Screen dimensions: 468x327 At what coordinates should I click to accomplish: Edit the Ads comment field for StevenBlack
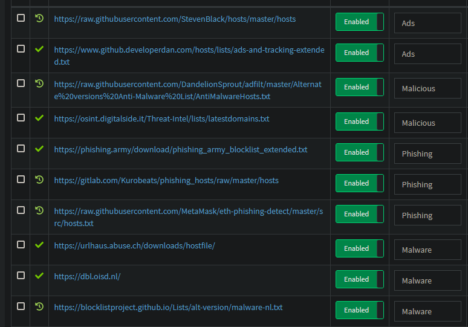427,23
